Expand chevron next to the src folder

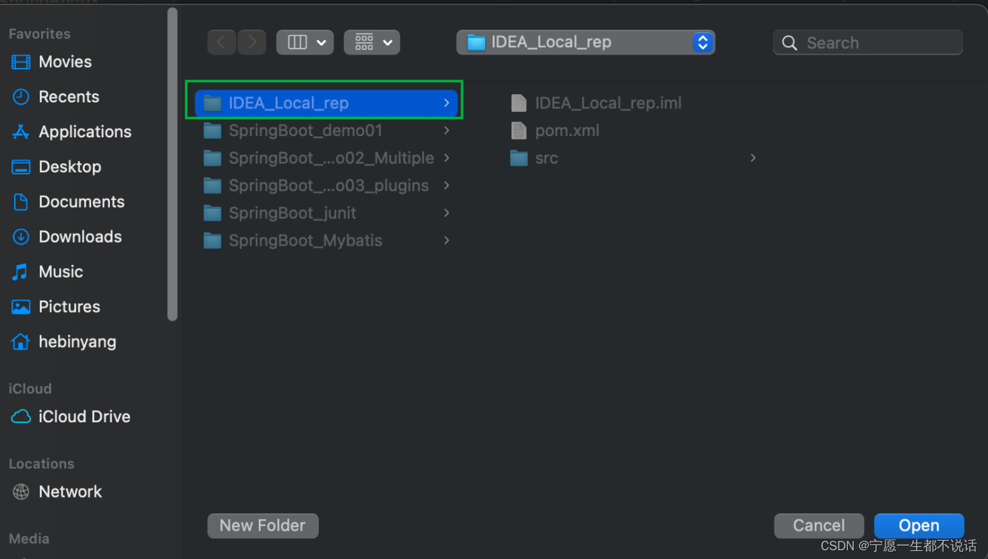coord(753,158)
